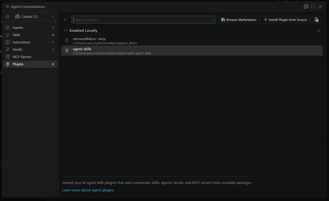This screenshot has width=329, height=201.
Task: Click the Browse Marketplace books icon
Action: tap(223, 20)
